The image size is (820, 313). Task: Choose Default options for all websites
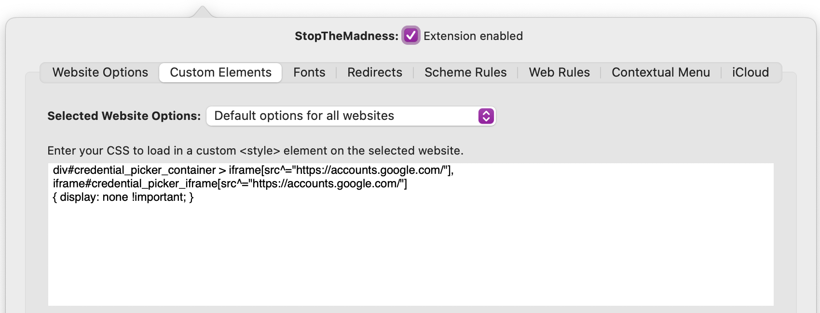[x=304, y=116]
